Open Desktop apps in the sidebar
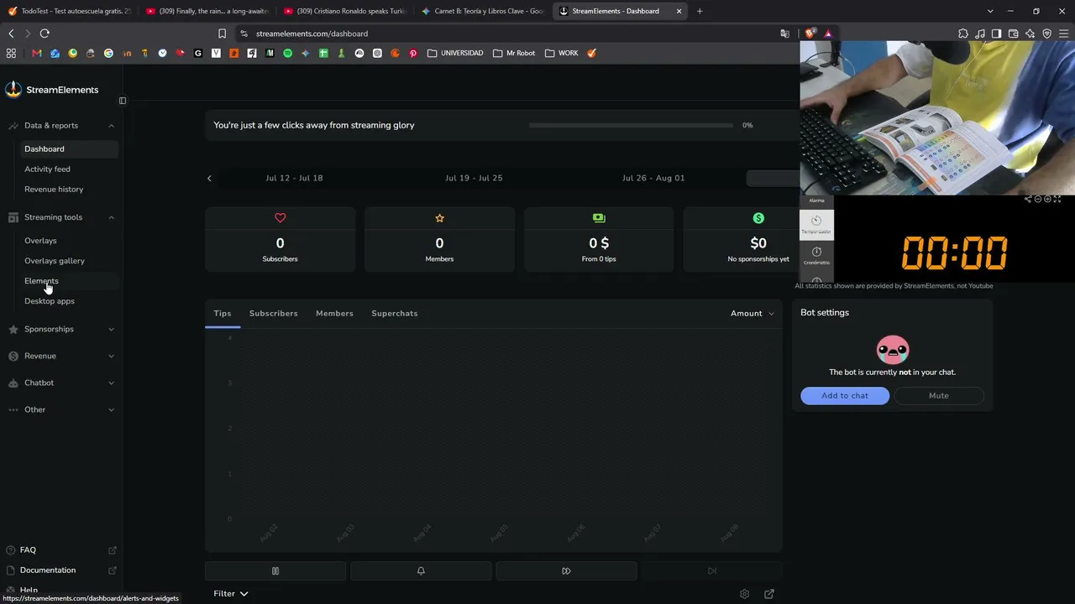Screen dimensions: 1075x604 point(70,301)
